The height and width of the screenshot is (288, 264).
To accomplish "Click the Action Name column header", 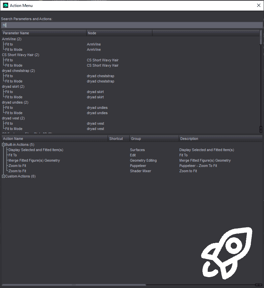I will 55,139.
